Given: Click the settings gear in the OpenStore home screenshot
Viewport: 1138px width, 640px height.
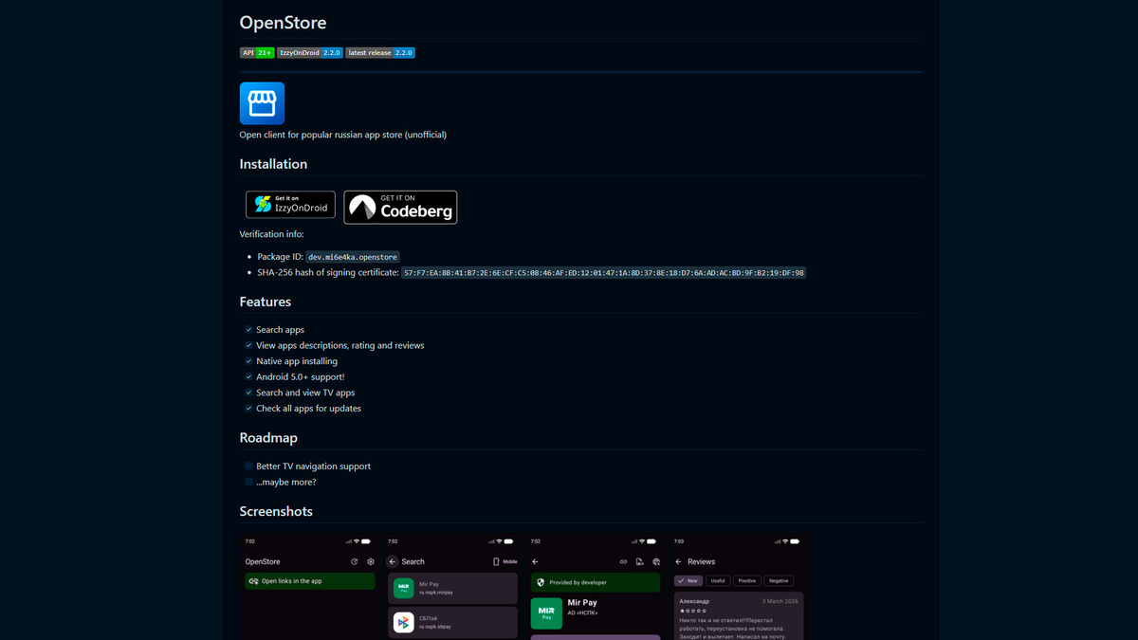Looking at the screenshot, I should 371,562.
